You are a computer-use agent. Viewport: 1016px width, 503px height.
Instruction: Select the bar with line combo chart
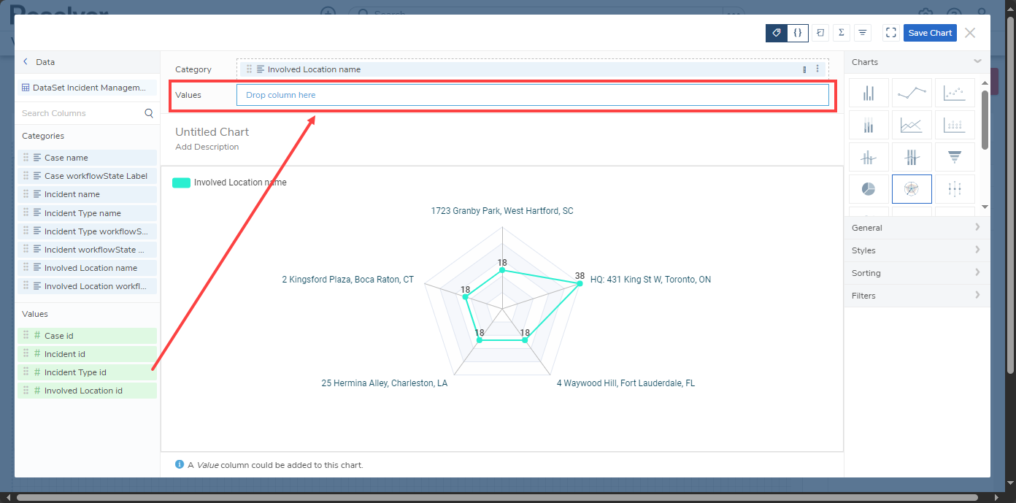[x=869, y=157]
